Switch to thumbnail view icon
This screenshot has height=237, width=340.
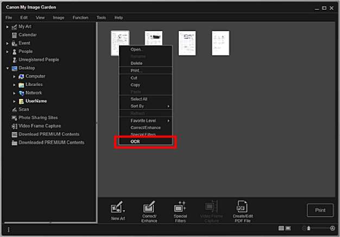click(281, 228)
